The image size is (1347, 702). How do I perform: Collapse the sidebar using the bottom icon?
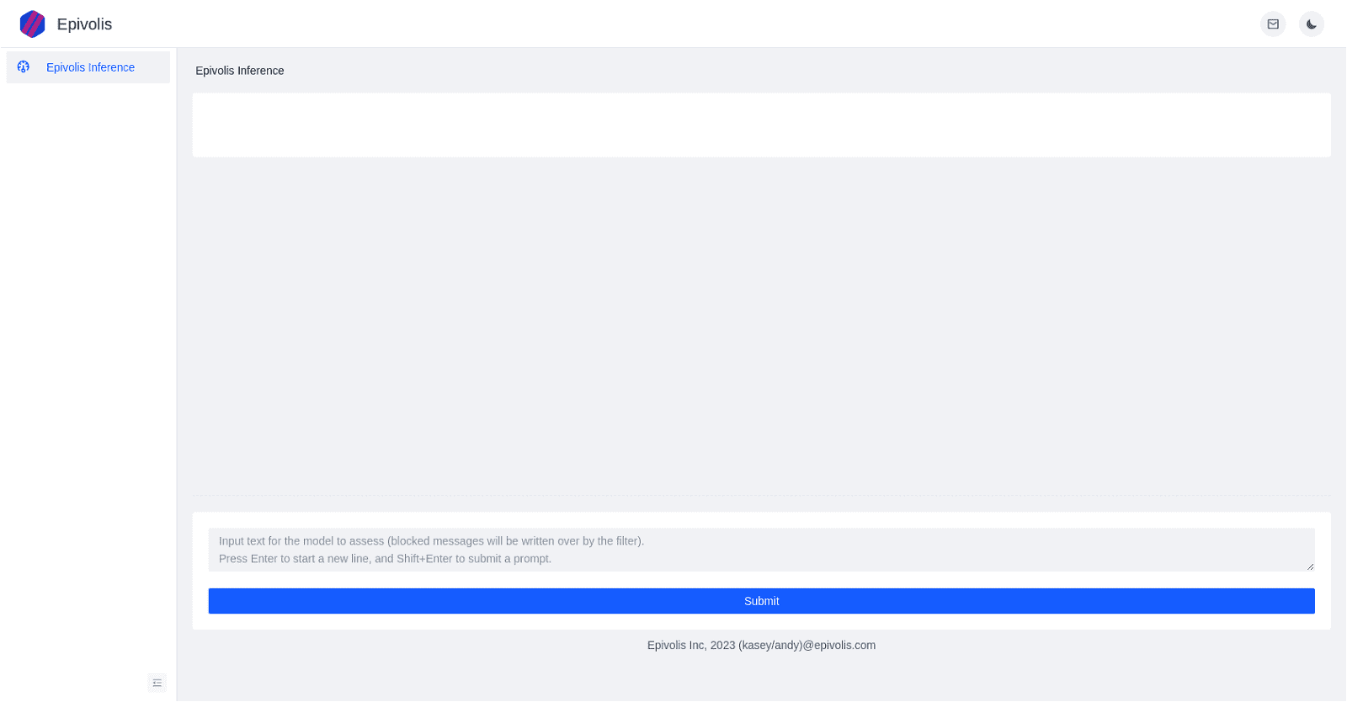(157, 683)
